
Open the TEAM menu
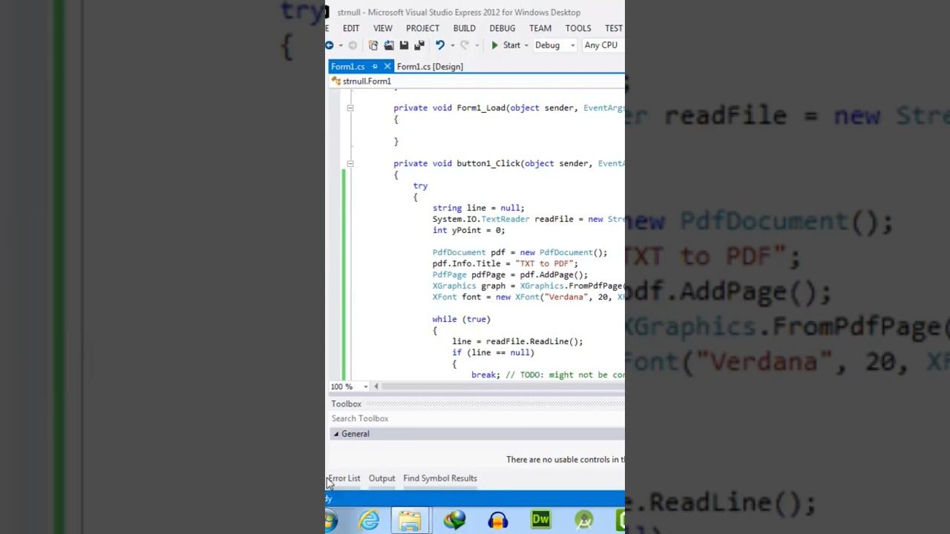(x=540, y=28)
